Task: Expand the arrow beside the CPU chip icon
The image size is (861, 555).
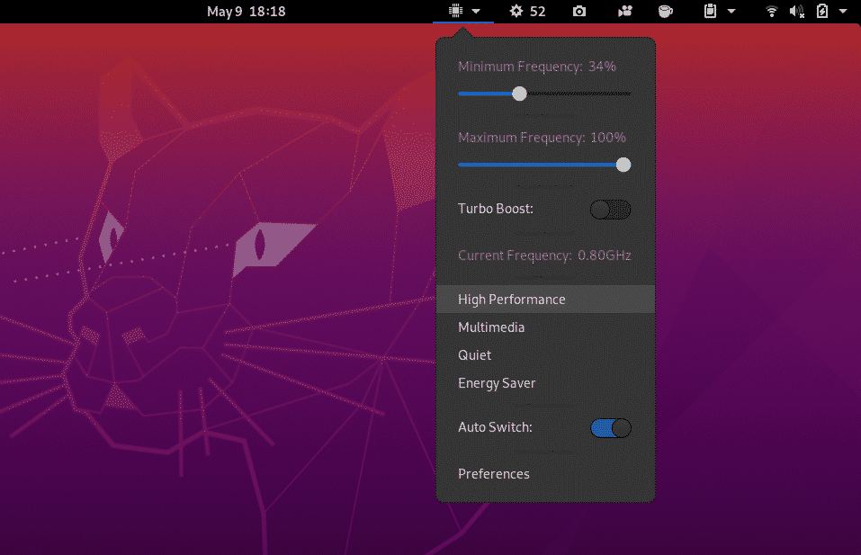Action: coord(476,12)
